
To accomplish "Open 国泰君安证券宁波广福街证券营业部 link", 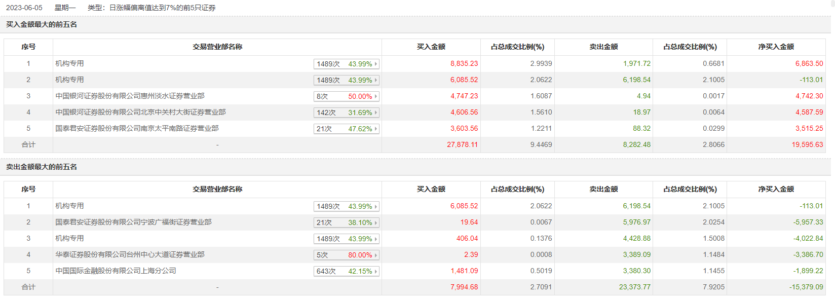I will click(x=133, y=222).
